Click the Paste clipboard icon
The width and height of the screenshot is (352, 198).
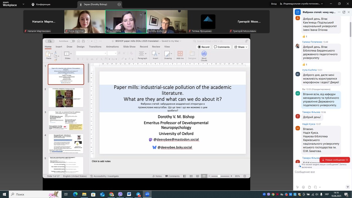click(x=48, y=54)
